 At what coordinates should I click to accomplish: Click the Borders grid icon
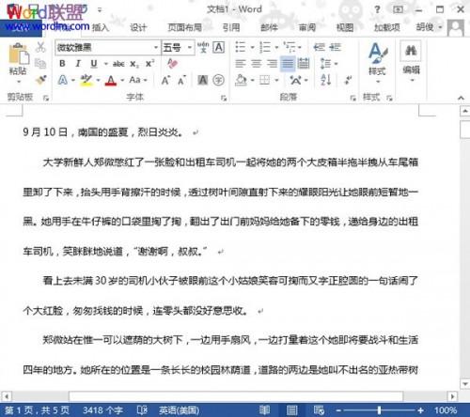[x=265, y=80]
